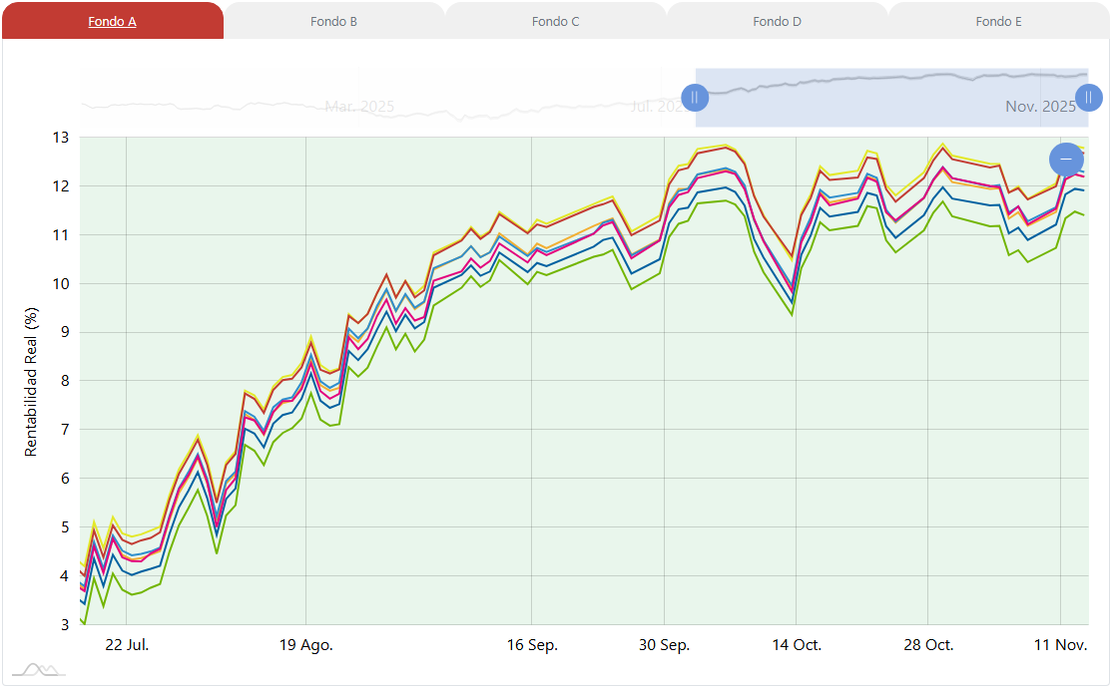Click the Mar. 2025 label in the overview scrollbar
The image size is (1112, 688).
click(x=359, y=107)
